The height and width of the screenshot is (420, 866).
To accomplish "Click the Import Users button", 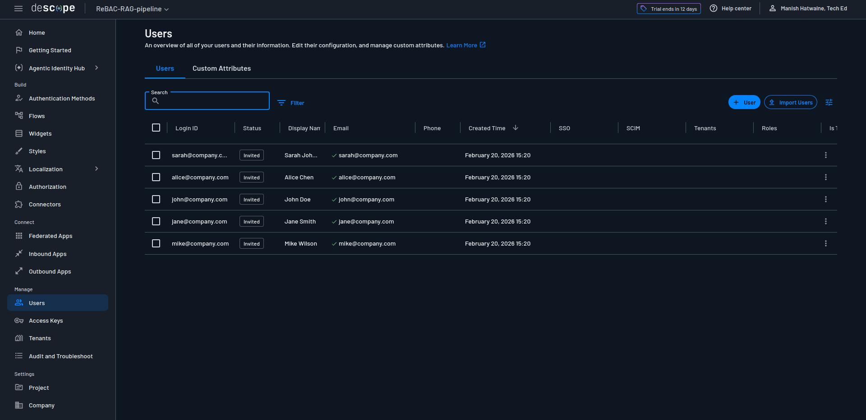I will [x=790, y=102].
